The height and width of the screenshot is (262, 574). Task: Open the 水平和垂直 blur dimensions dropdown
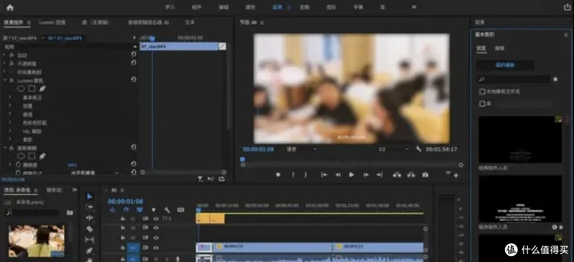(95, 172)
